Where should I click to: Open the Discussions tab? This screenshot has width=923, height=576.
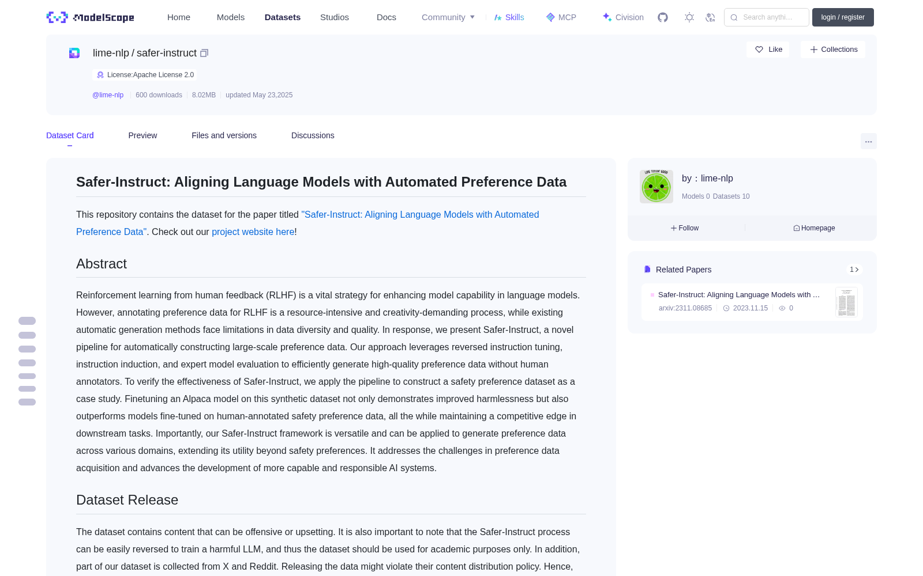(313, 135)
